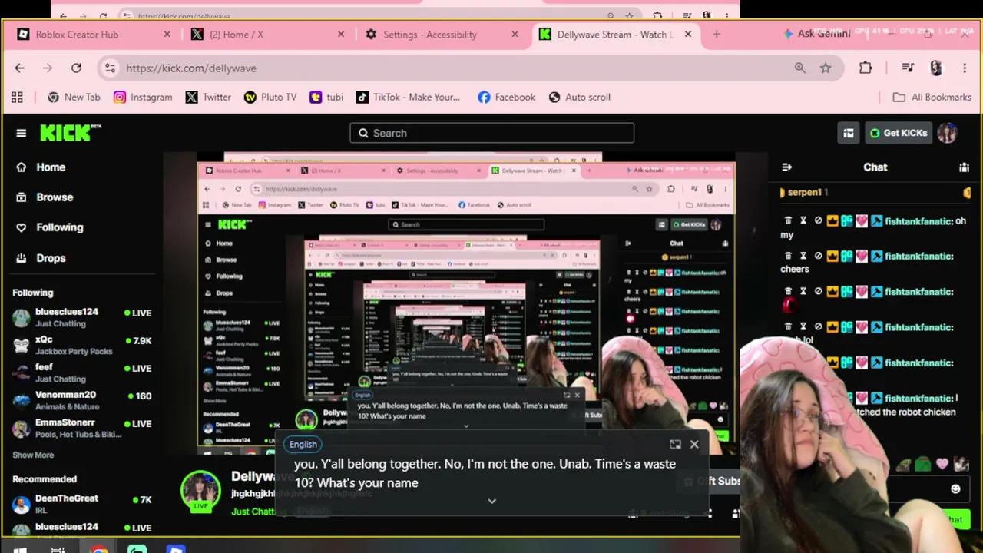Reload the Kick page
The width and height of the screenshot is (983, 553).
[x=76, y=68]
